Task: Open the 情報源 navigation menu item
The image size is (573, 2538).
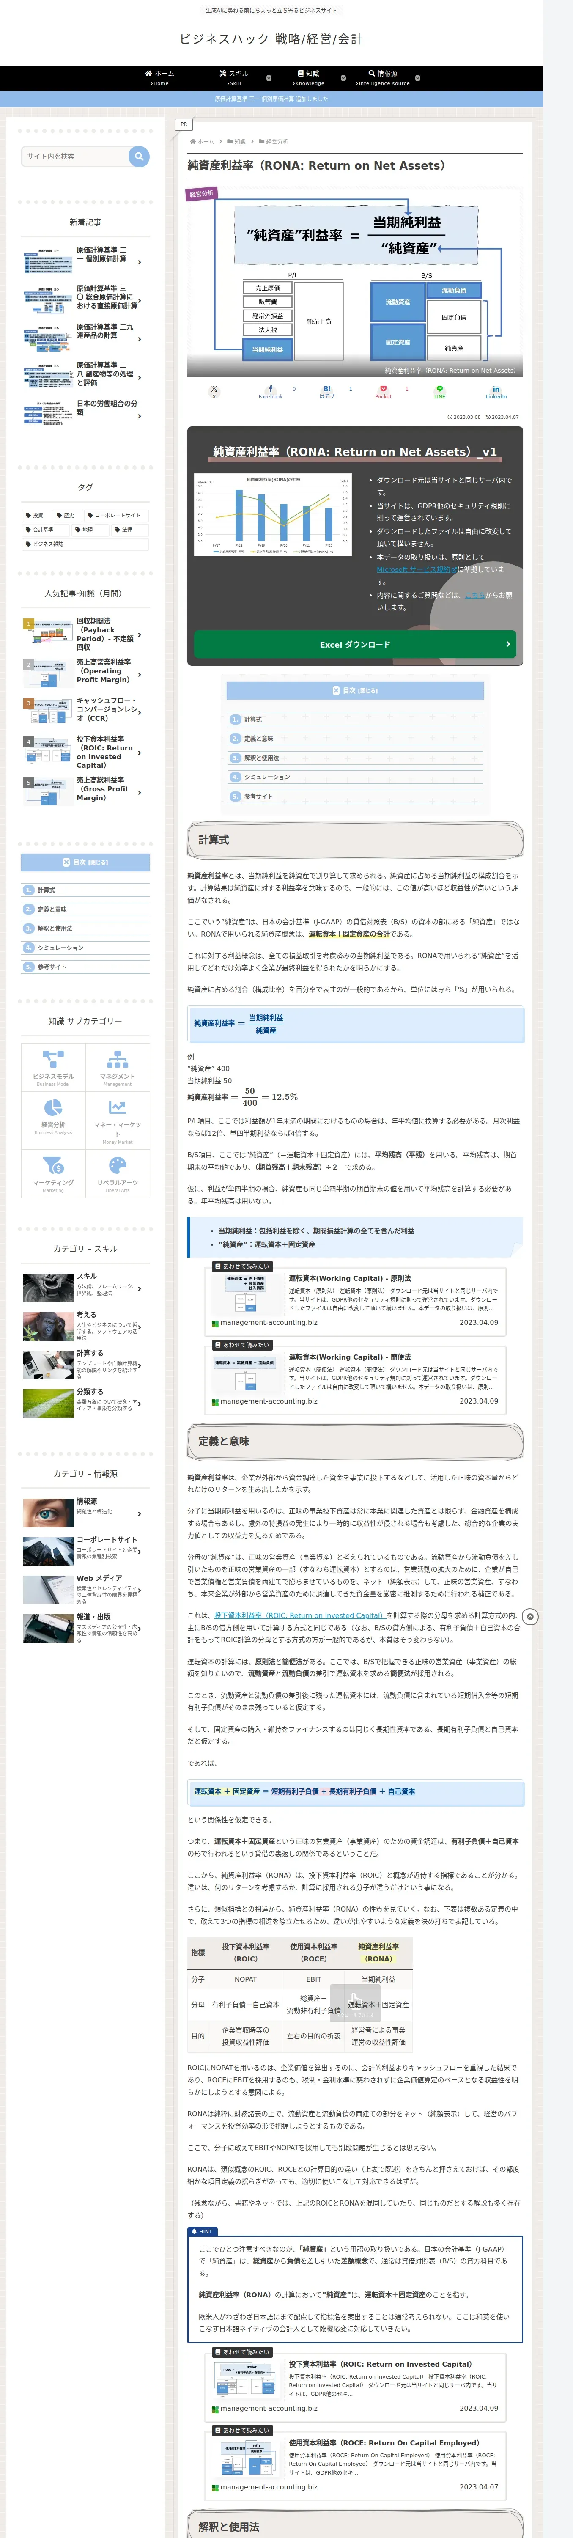Action: 383,78
